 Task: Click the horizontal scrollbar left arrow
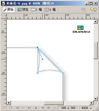(x=9, y=103)
